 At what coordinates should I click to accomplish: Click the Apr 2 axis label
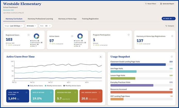(x=69, y=82)
